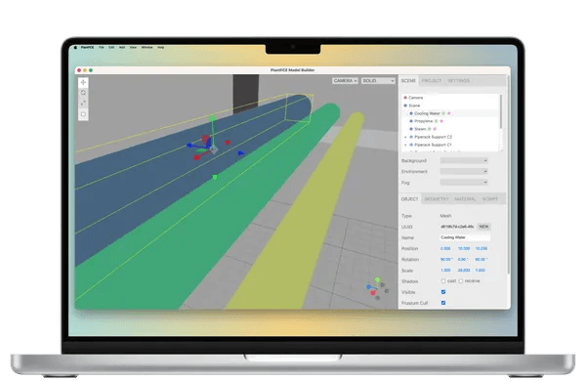Select the rotate tool in viewport toolbar
This screenshot has height=381, width=586.
(x=83, y=93)
